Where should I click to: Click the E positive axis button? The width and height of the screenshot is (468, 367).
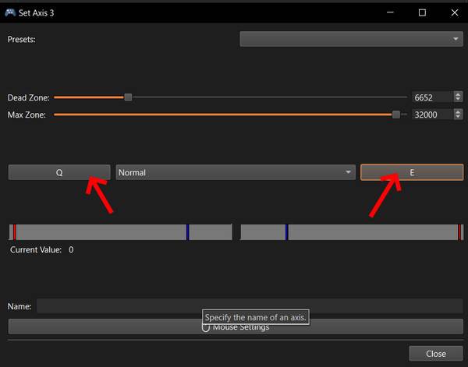(x=412, y=172)
